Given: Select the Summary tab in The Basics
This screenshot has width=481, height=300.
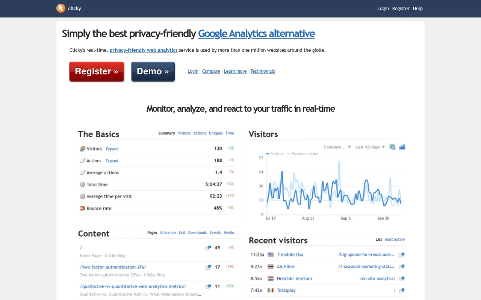Looking at the screenshot, I should tap(166, 133).
